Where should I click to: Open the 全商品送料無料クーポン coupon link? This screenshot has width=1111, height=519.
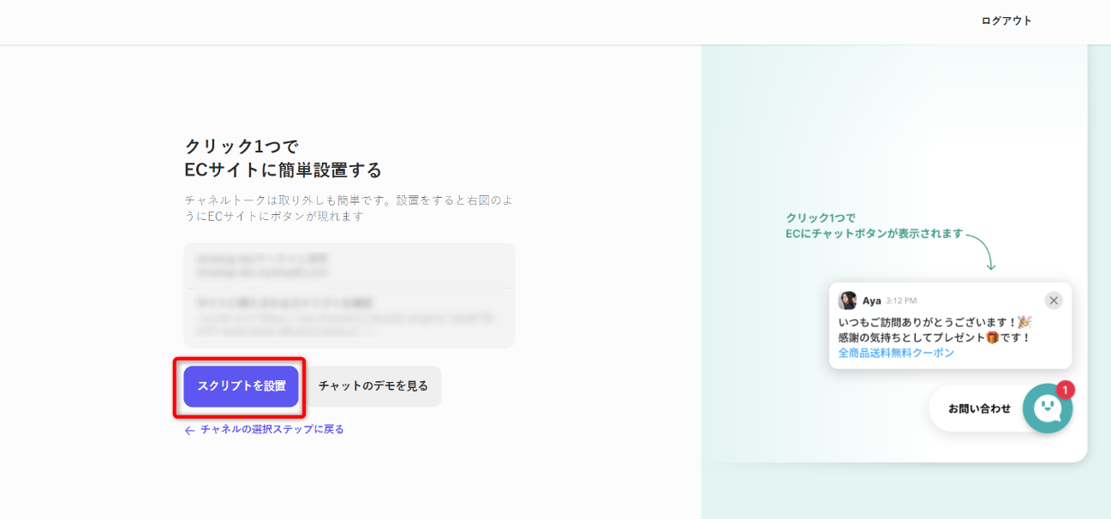896,353
